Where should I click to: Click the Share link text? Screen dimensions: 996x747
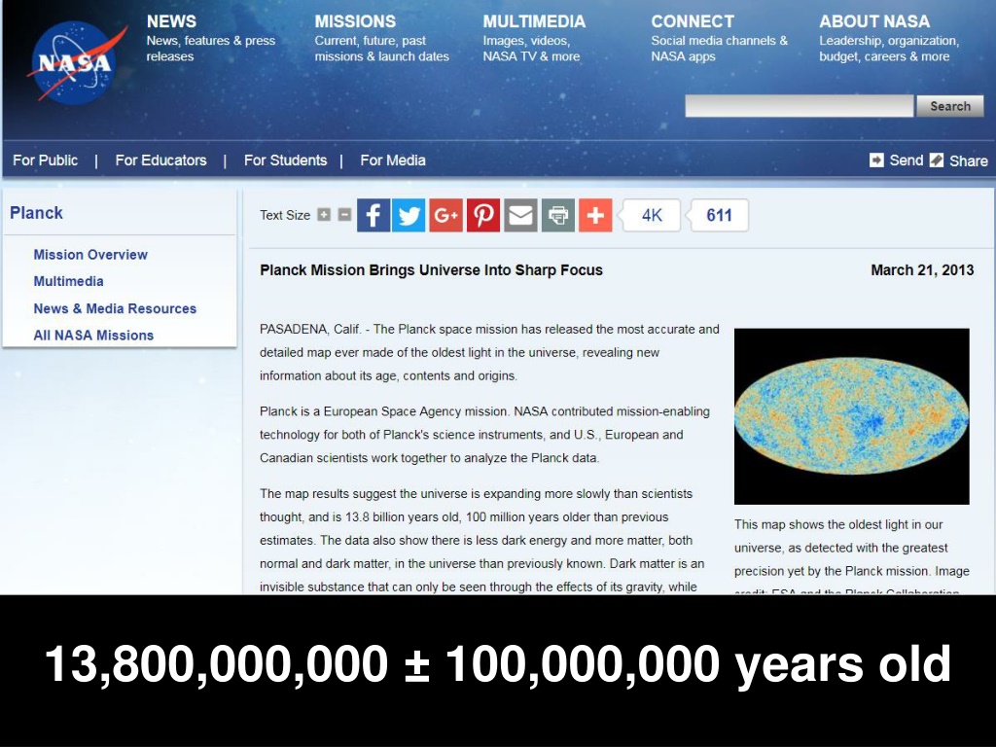click(968, 160)
